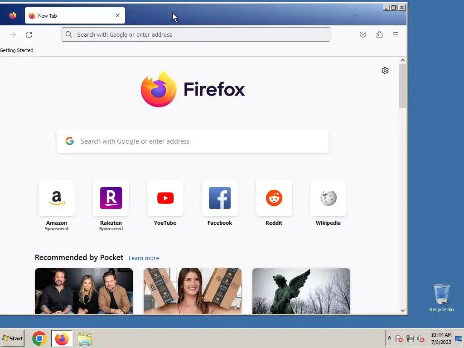Click the Google logo in search box

[x=69, y=141]
